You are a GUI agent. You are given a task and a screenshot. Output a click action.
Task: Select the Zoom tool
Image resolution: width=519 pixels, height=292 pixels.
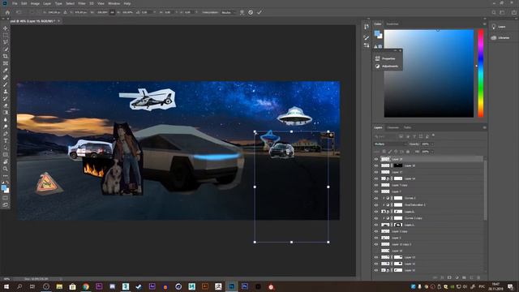coord(6,169)
